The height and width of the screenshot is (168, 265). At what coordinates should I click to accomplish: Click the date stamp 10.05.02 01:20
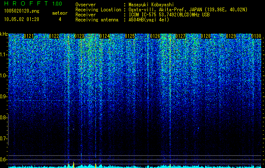click(21, 19)
